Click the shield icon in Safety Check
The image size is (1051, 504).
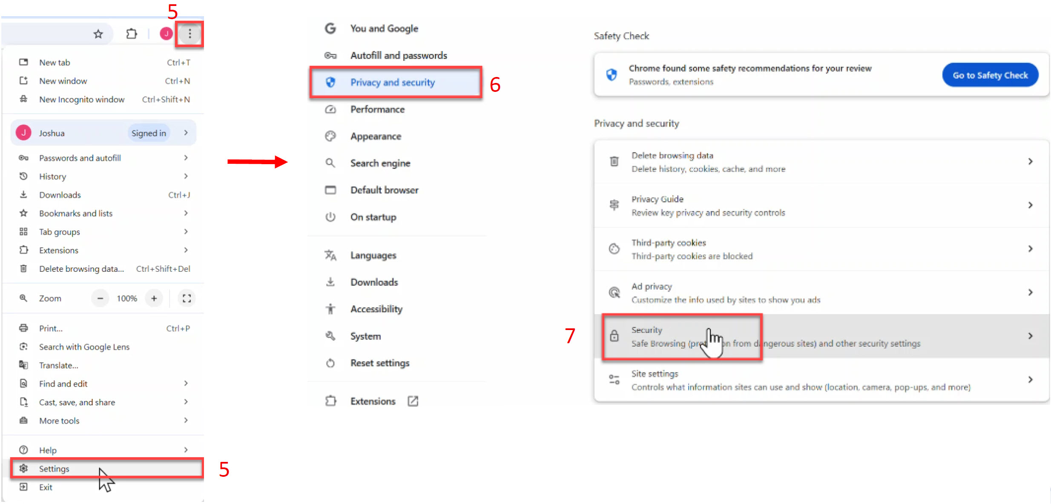[612, 75]
